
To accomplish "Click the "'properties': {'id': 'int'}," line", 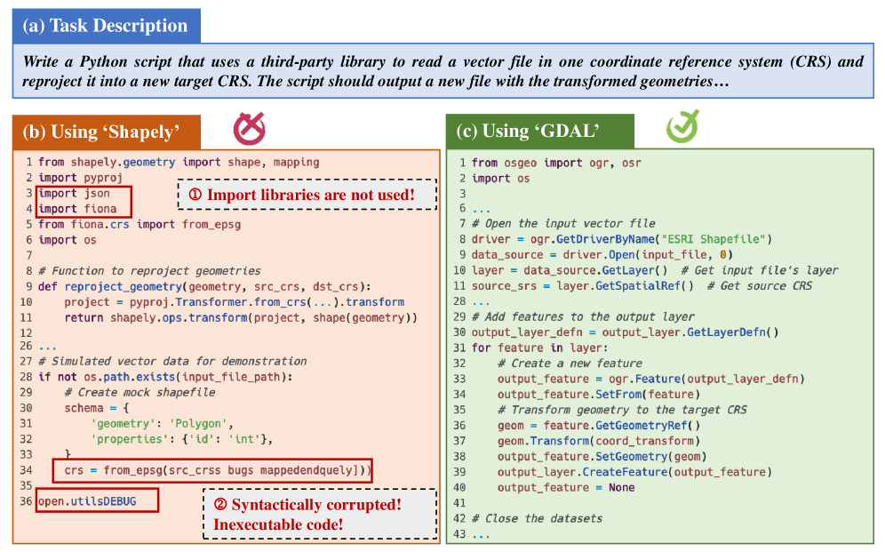I will (182, 439).
